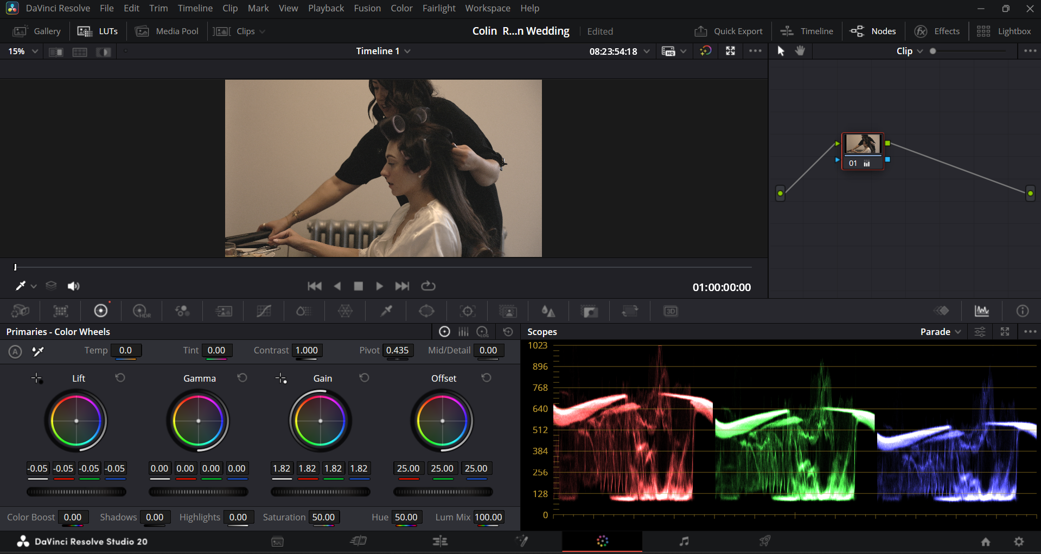Switch to the Color page
Screen dimensions: 1041x554
602,541
